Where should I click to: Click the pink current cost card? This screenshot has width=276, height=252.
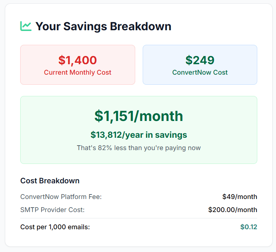(x=78, y=65)
